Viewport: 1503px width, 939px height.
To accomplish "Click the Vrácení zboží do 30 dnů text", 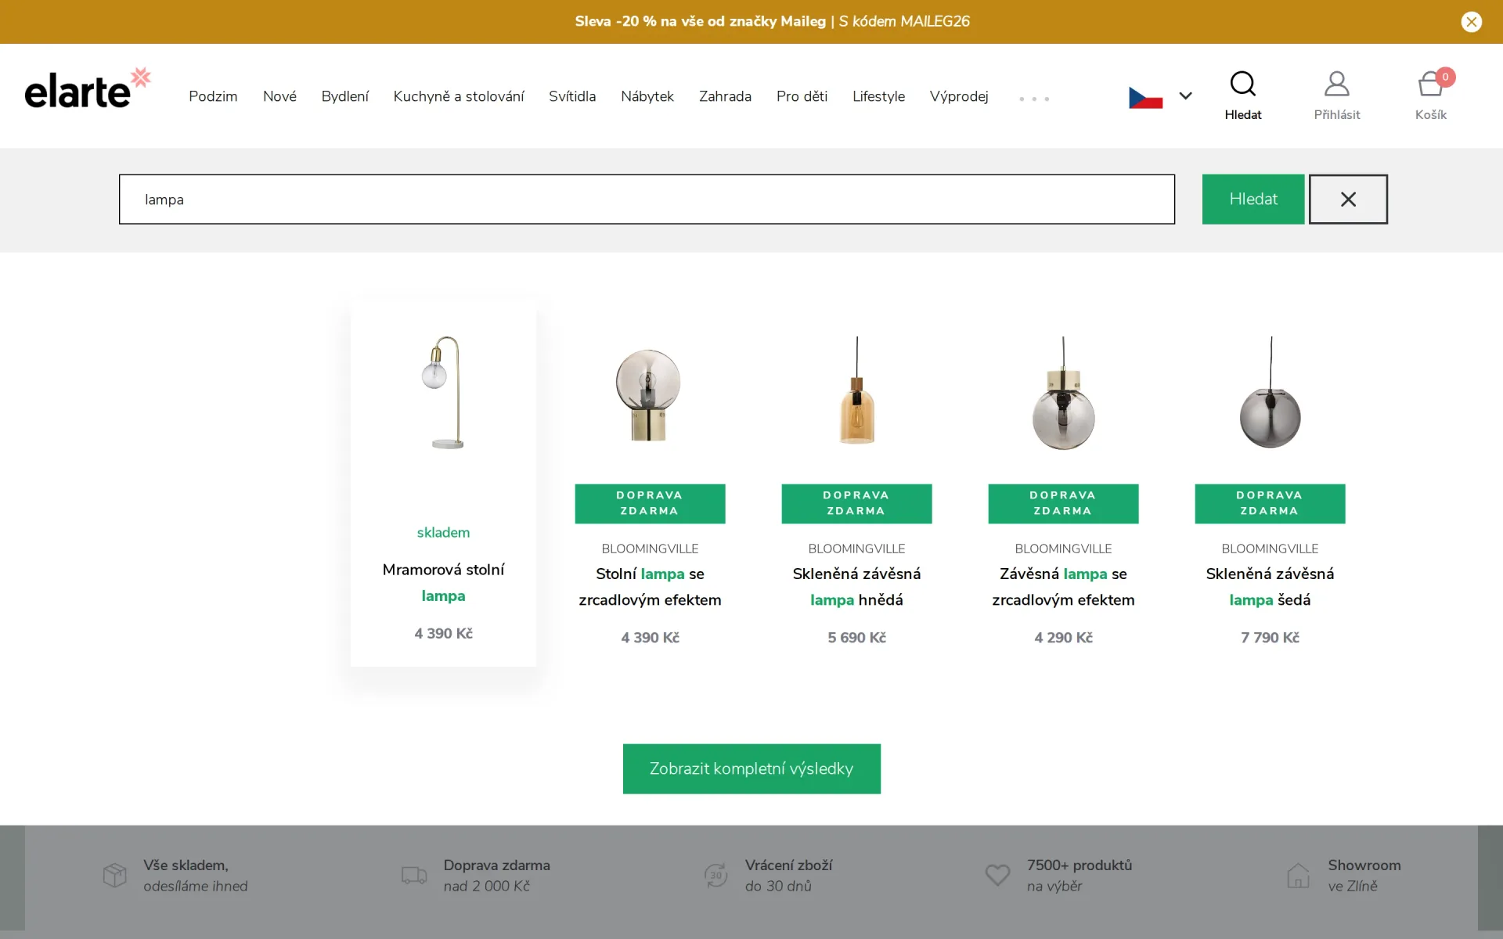I will [x=788, y=875].
